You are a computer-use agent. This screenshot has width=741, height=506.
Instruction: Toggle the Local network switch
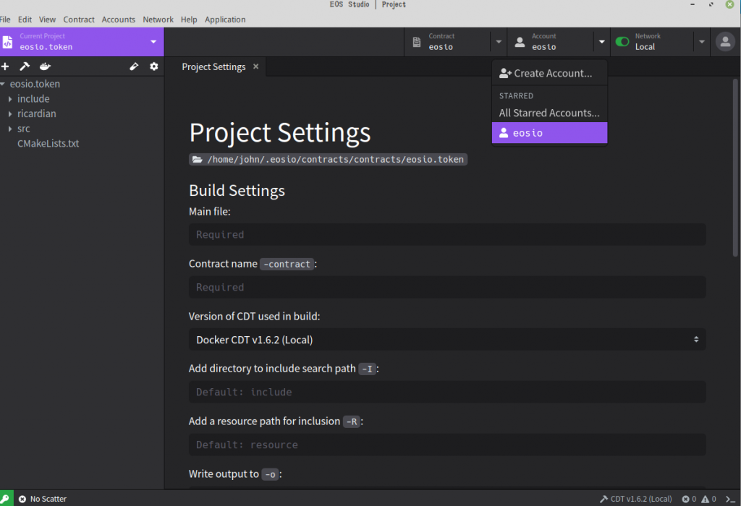[622, 42]
